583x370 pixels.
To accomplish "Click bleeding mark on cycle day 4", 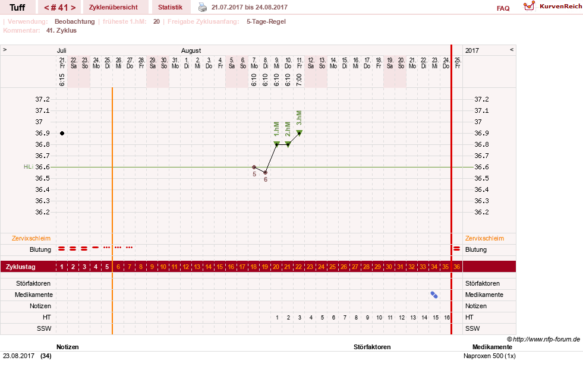I will point(96,248).
